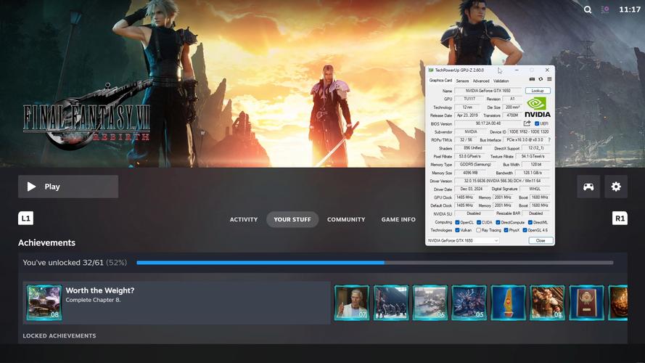This screenshot has height=363, width=645.
Task: Click the achievements progress bar
Action: pos(374,263)
